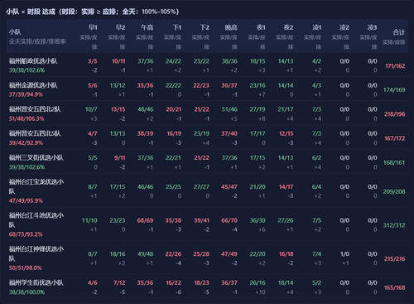The width and height of the screenshot is (414, 304).
Task: Click the 165/168 total for 福州学生街优选小队
Action: pos(395,287)
